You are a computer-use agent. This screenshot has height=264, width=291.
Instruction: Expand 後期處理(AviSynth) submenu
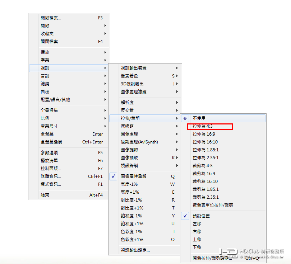coord(144,142)
